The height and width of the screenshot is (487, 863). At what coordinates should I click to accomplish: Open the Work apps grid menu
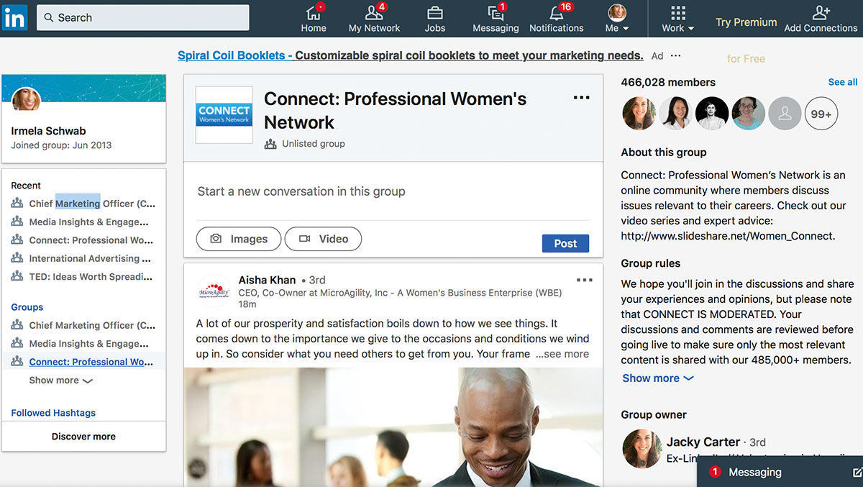pyautogui.click(x=678, y=19)
